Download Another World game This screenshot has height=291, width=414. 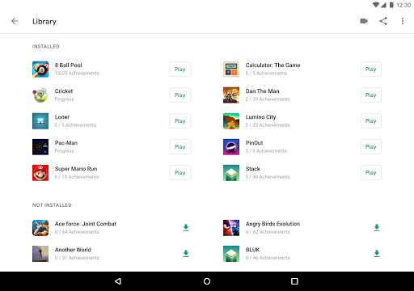(x=186, y=254)
